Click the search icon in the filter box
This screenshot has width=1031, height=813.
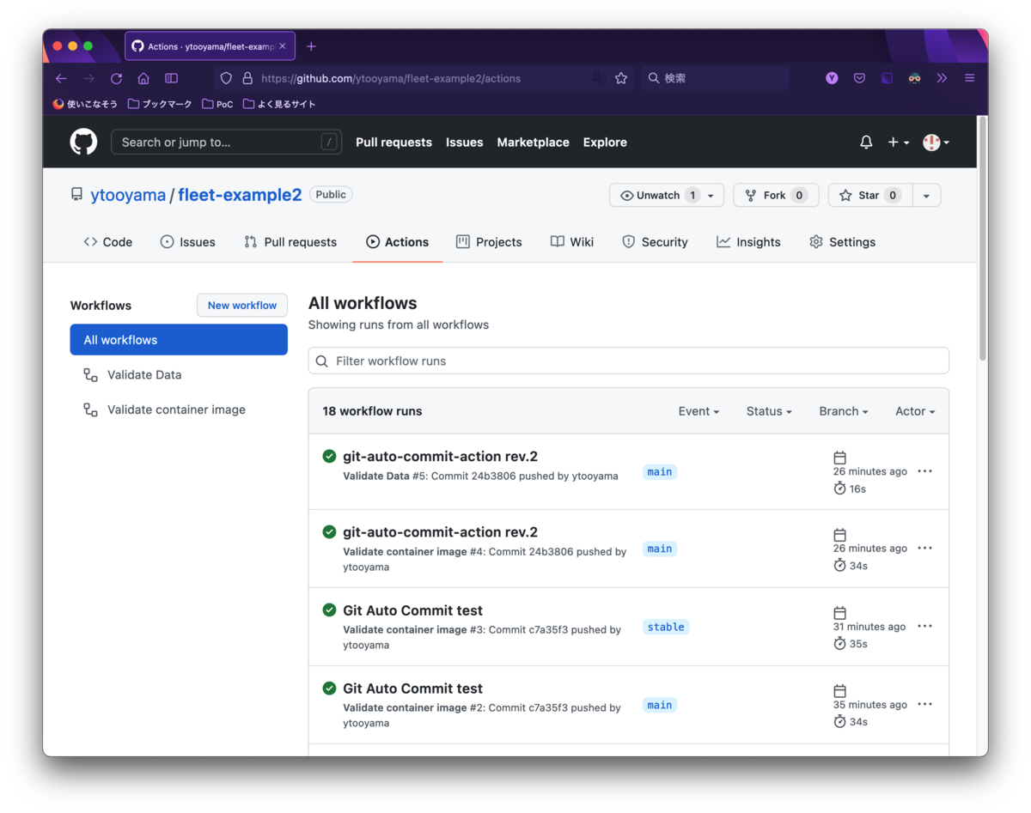(x=322, y=361)
